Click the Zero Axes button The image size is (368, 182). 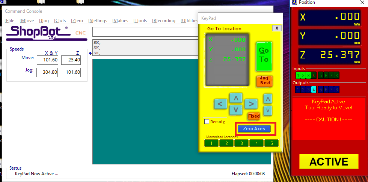(254, 129)
